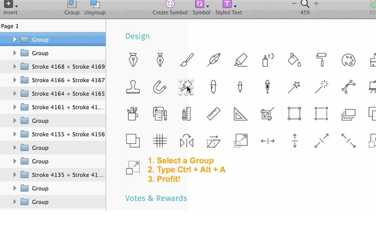
Task: Select the solid bounding box icon
Action: point(294,114)
